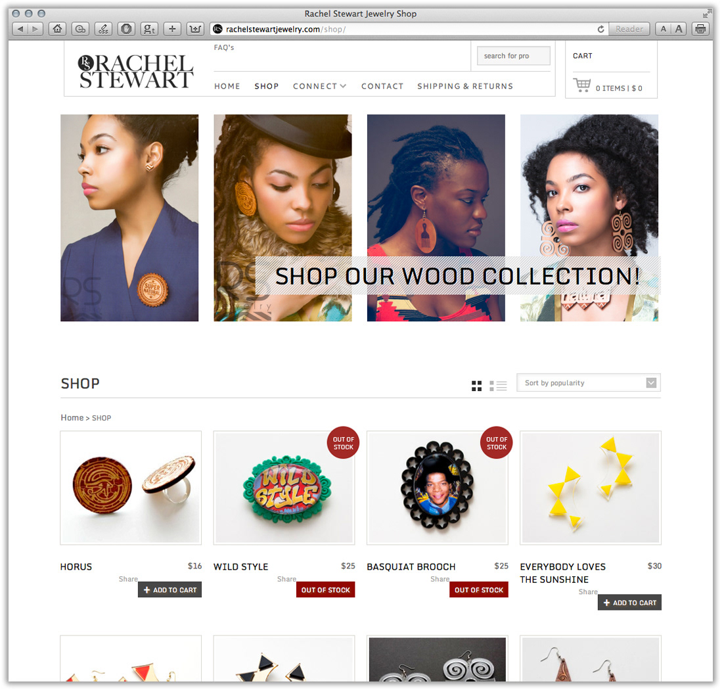
Task: Toggle the Reader view button
Action: 629,29
